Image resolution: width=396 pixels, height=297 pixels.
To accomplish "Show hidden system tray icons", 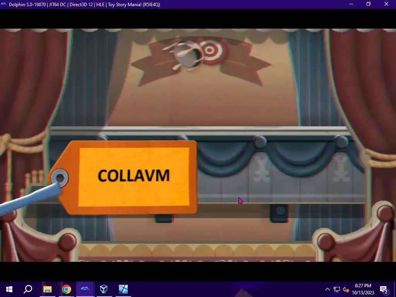I will pyautogui.click(x=327, y=289).
